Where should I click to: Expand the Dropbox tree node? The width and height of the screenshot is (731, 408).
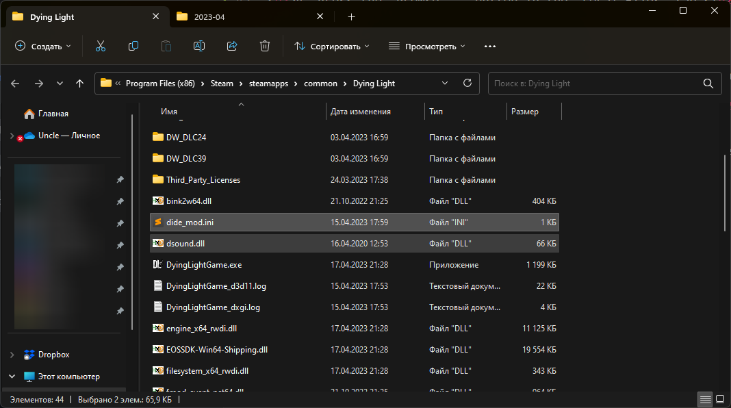click(12, 355)
